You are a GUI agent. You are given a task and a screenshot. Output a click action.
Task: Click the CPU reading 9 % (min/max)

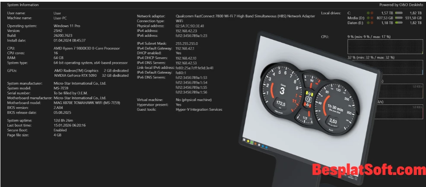pyautogui.click(x=369, y=37)
